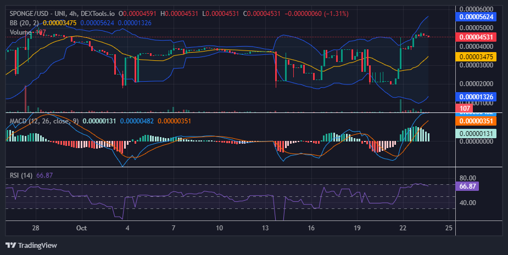Screen dimensions: 508x255
Task: Click the BB basis price tag 0.00003475
Action: [x=476, y=57]
